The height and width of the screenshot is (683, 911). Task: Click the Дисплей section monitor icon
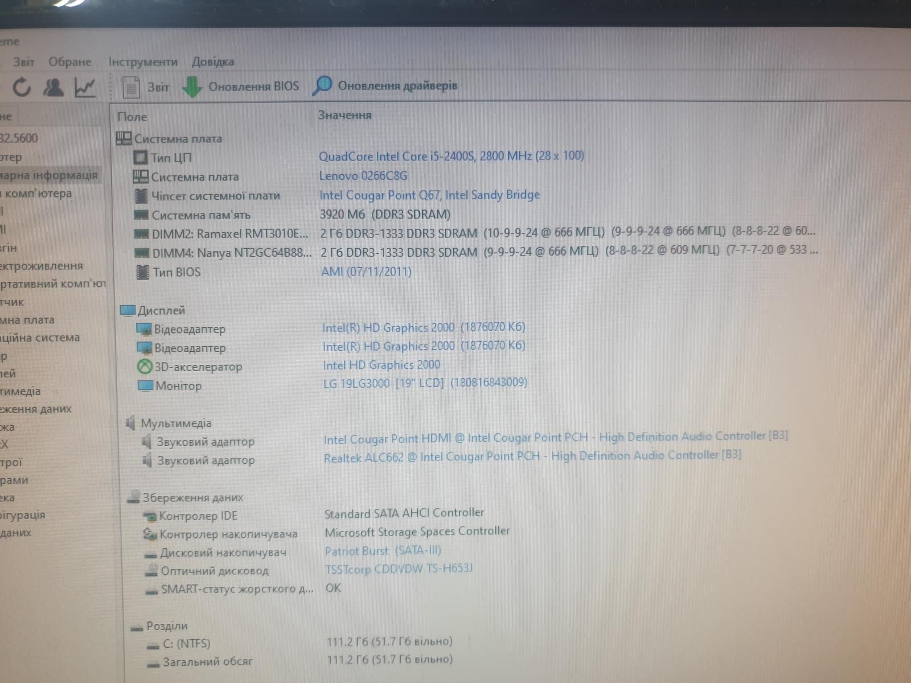point(128,311)
